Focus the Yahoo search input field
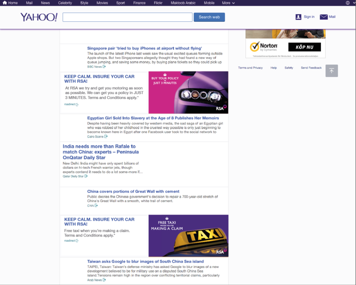 [128, 17]
